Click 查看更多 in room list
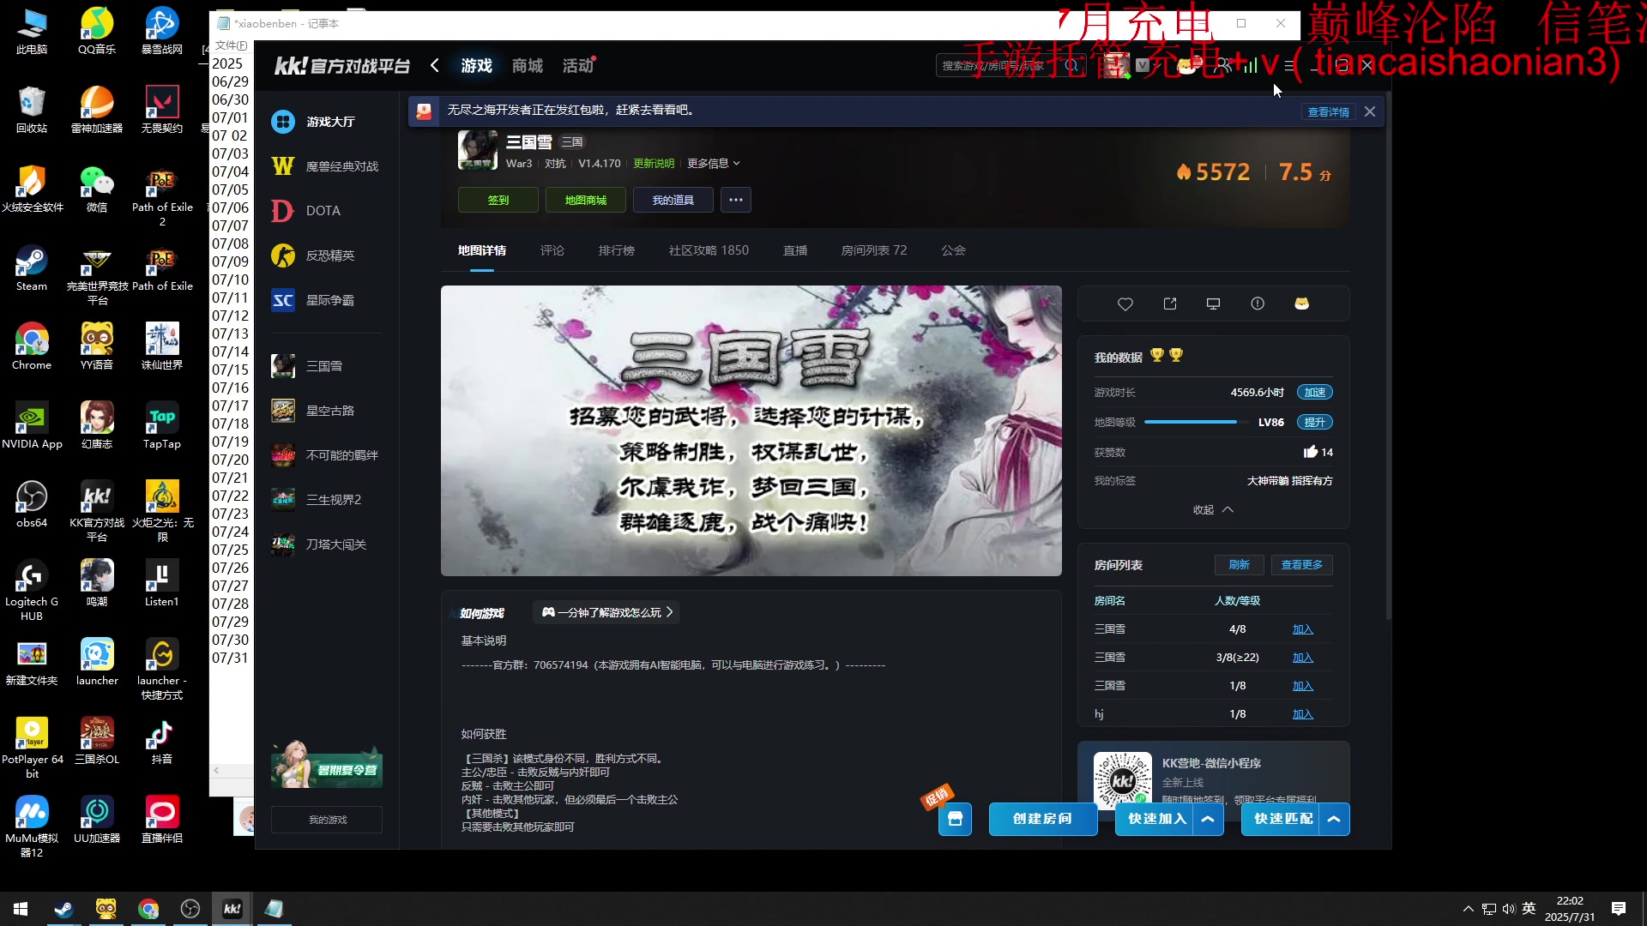Viewport: 1647px width, 926px height. tap(1302, 565)
